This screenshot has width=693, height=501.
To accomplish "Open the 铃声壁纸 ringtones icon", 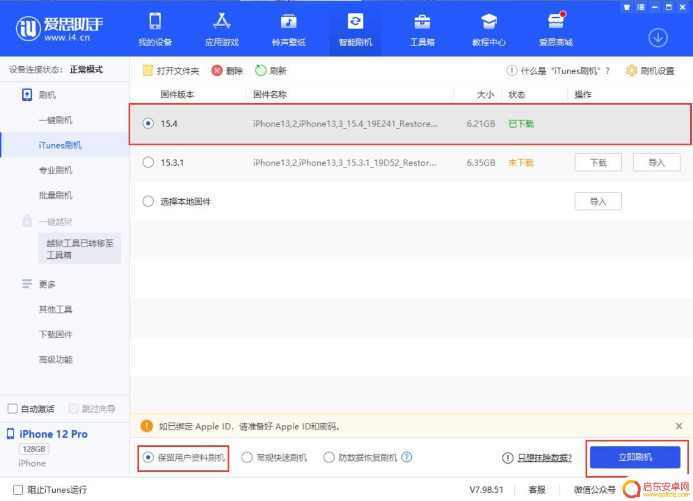I will click(x=288, y=21).
